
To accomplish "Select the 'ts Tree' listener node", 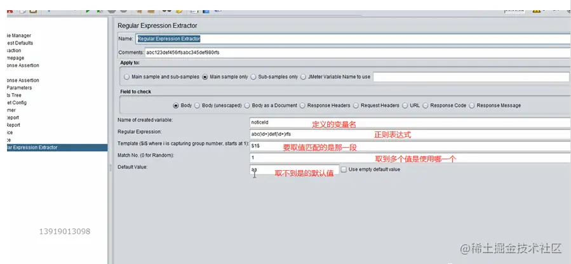I will (x=14, y=95).
